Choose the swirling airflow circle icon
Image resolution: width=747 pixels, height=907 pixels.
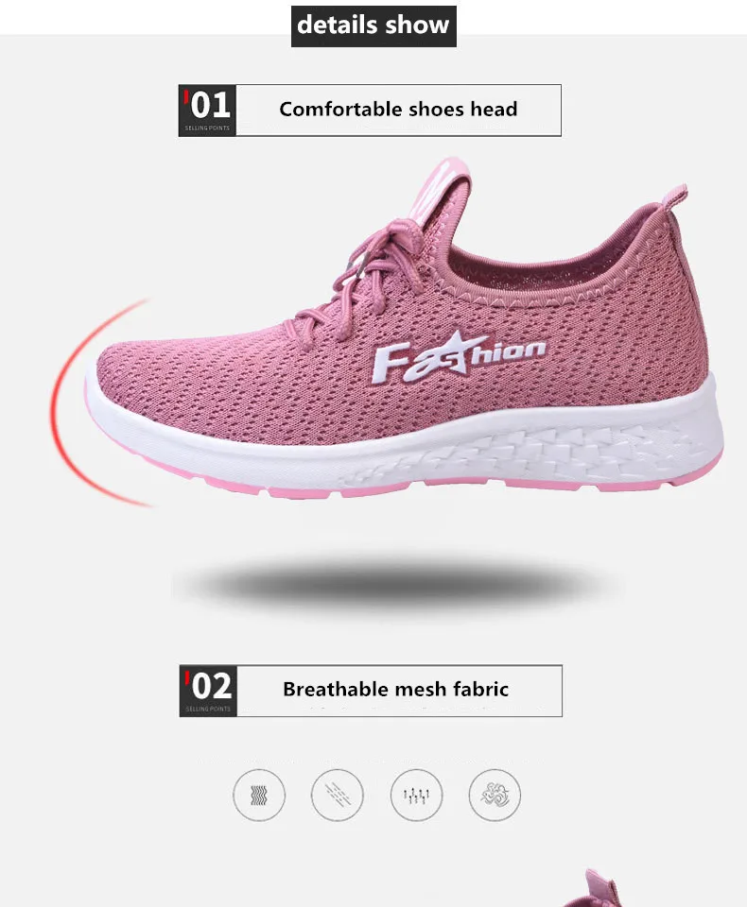click(495, 795)
